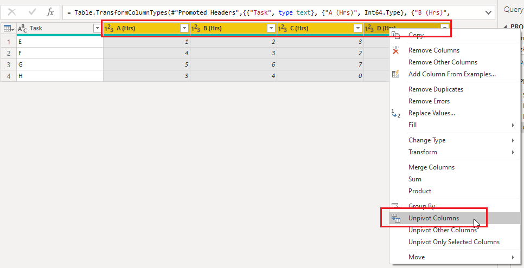
Task: Click the 123 type icon of B (Hrs)
Action: click(x=196, y=29)
